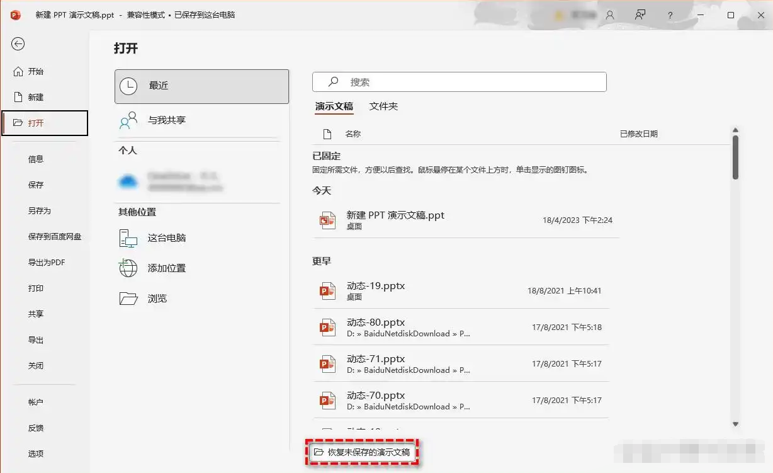Viewport: 773px width, 473px height.
Task: Click the magnifier search icon
Action: 334,82
